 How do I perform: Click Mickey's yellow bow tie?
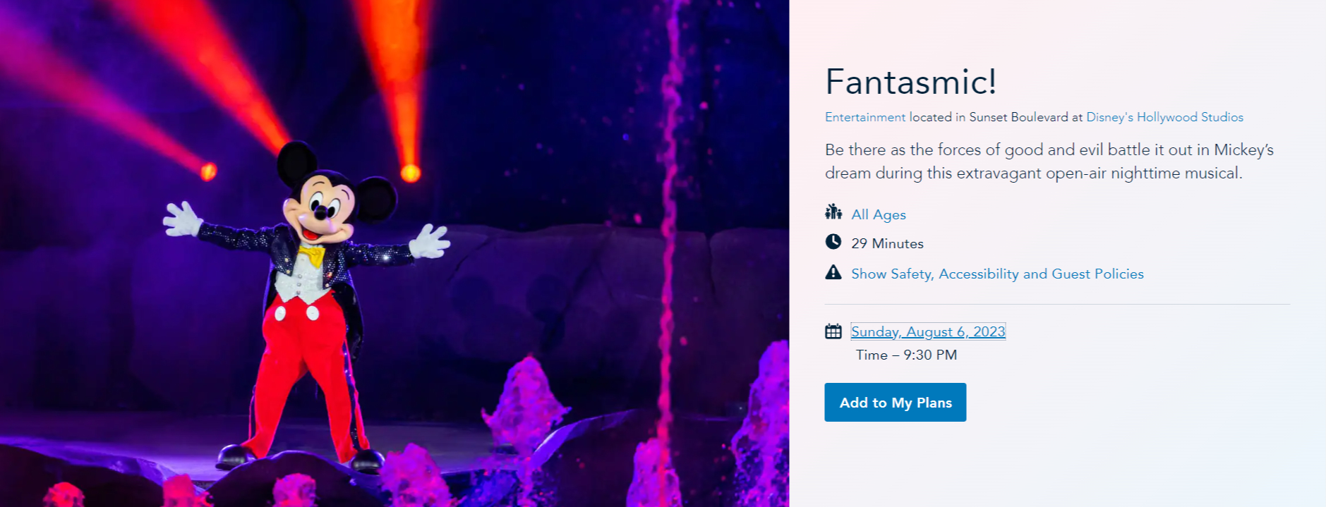coord(311,254)
